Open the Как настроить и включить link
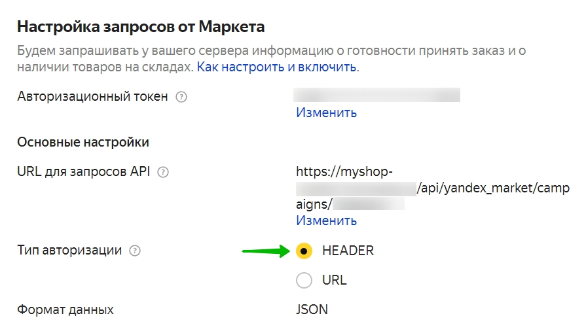Viewport: 586px width, 335px height. [x=277, y=67]
